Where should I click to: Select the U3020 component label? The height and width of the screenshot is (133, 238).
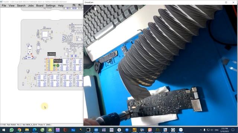51,54
